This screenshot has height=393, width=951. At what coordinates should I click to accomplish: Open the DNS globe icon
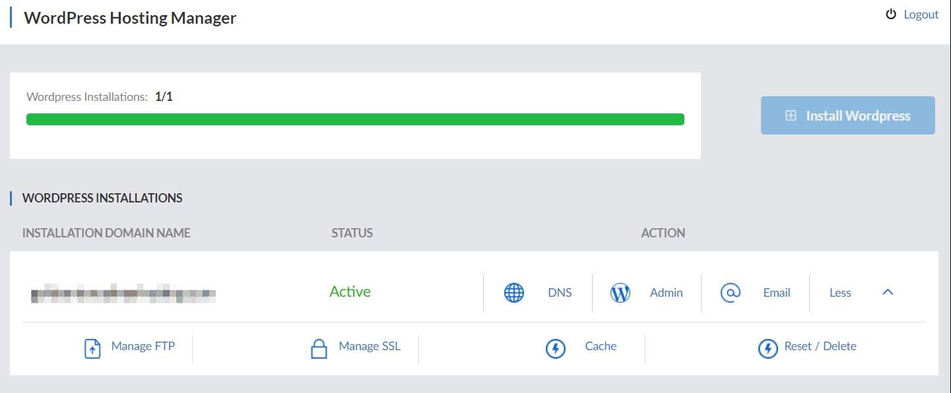[x=514, y=293]
